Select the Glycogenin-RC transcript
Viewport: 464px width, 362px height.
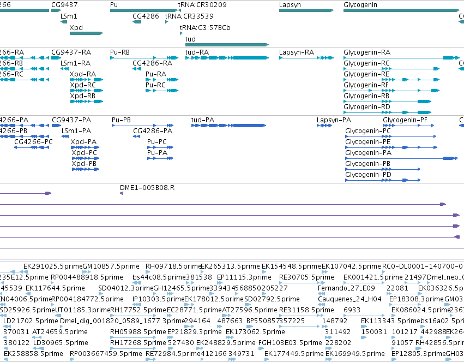pyautogui.click(x=366, y=63)
